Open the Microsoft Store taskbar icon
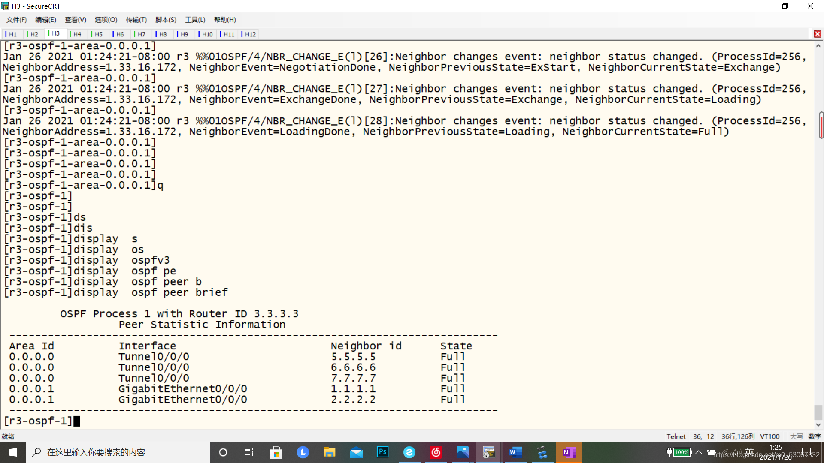 point(276,452)
